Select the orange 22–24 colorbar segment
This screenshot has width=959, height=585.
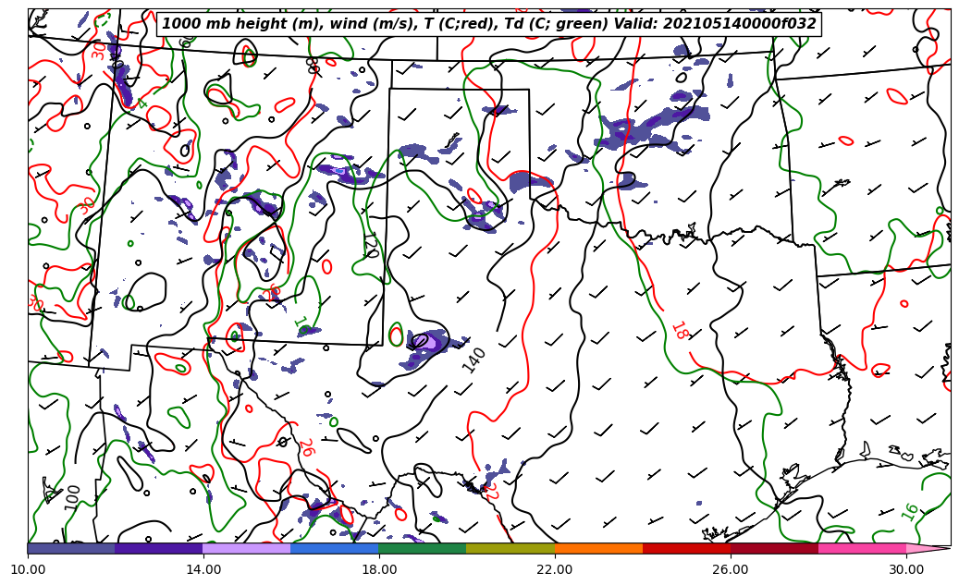click(598, 548)
